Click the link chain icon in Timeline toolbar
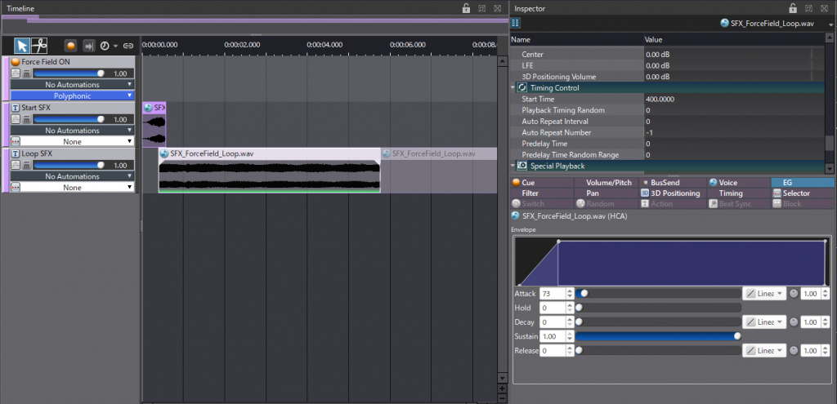 (x=128, y=46)
